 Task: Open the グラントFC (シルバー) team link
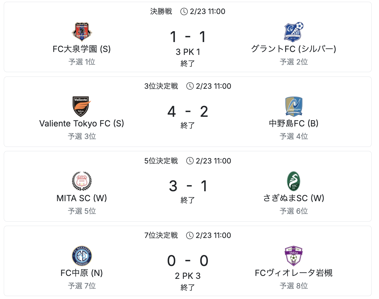294,49
